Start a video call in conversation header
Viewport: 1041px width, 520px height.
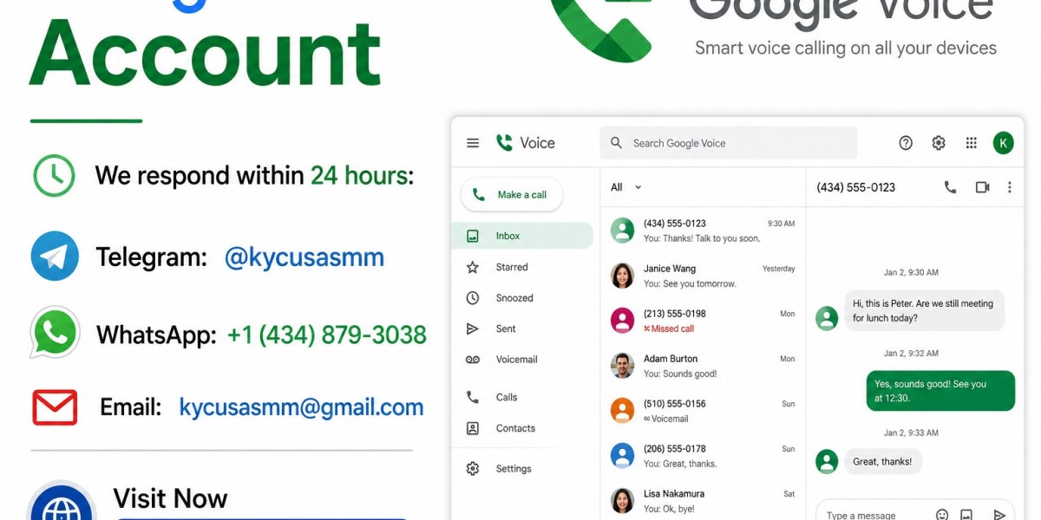tap(982, 187)
